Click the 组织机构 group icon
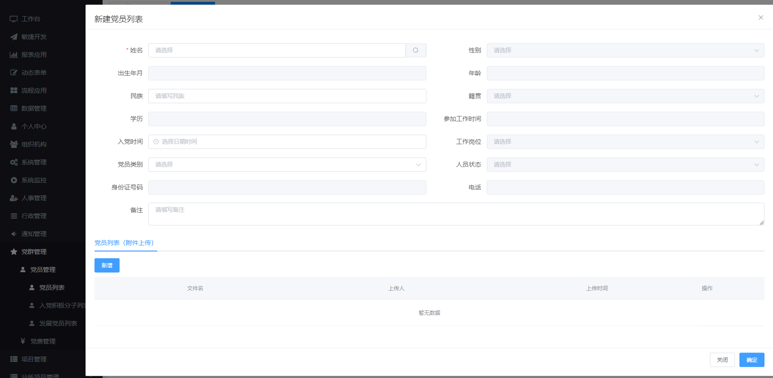 pyautogui.click(x=14, y=144)
